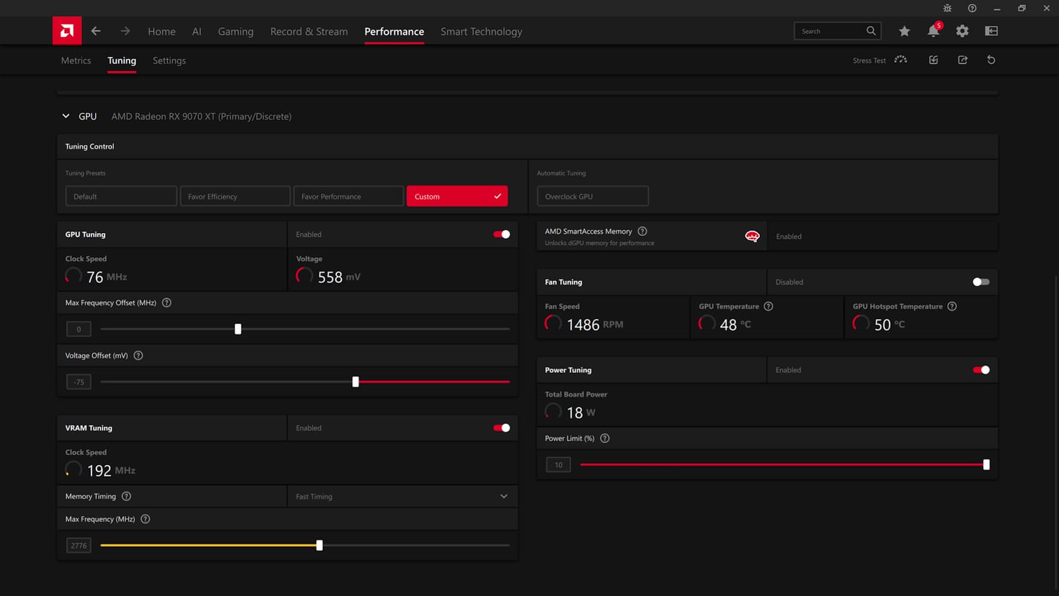Click the AMD Radeon RX 9070 XT label
1059x596 pixels.
tap(201, 117)
